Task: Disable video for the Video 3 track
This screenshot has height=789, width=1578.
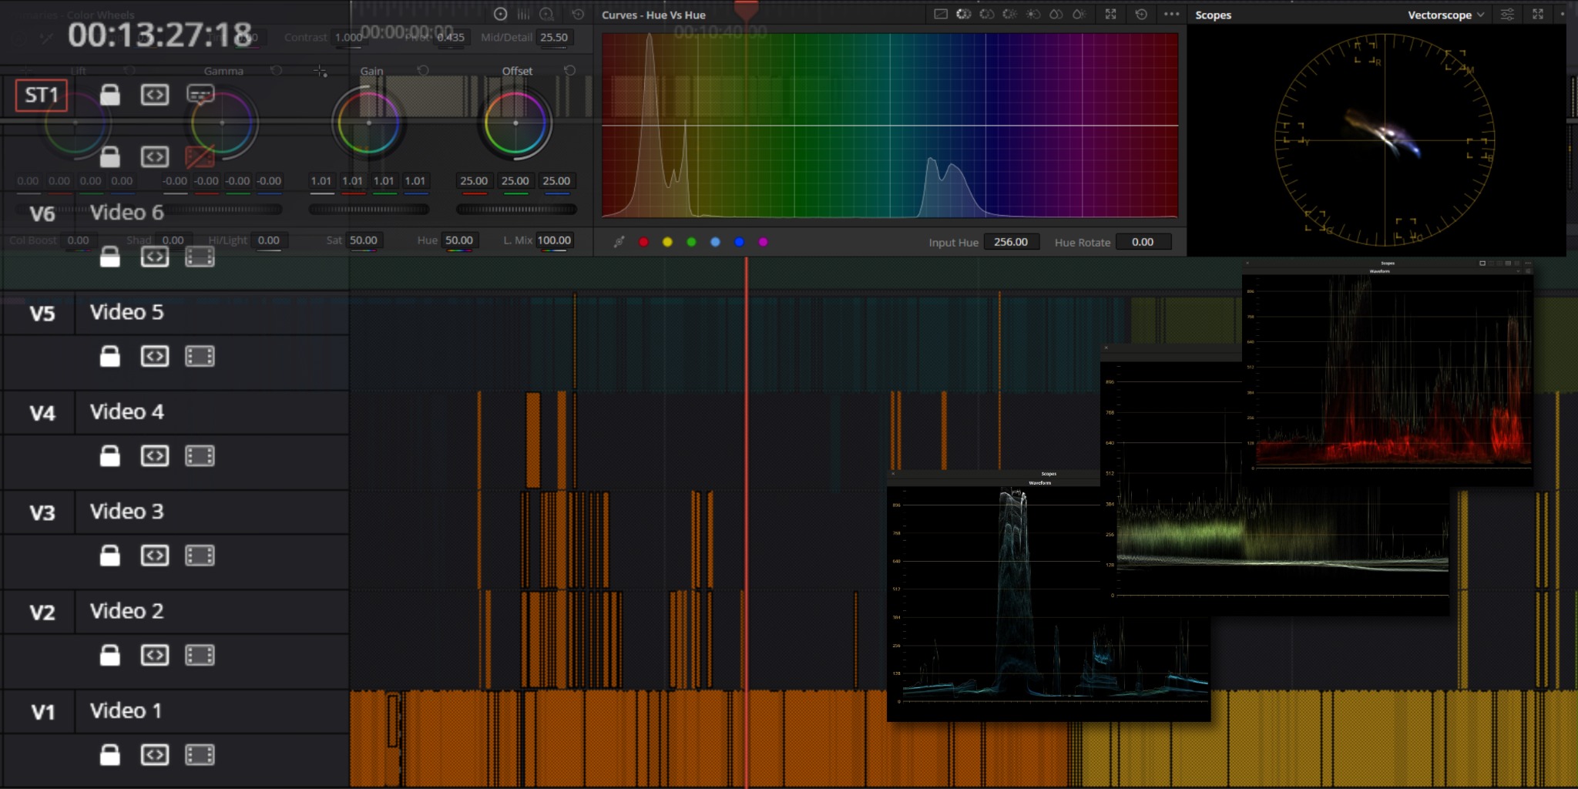Action: pyautogui.click(x=200, y=556)
